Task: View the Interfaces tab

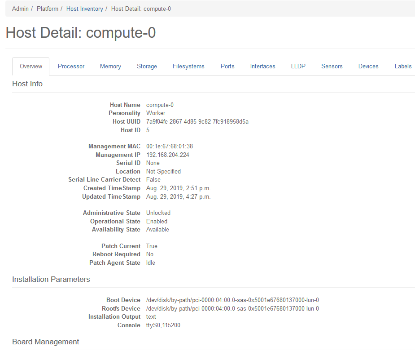Action: tap(262, 66)
